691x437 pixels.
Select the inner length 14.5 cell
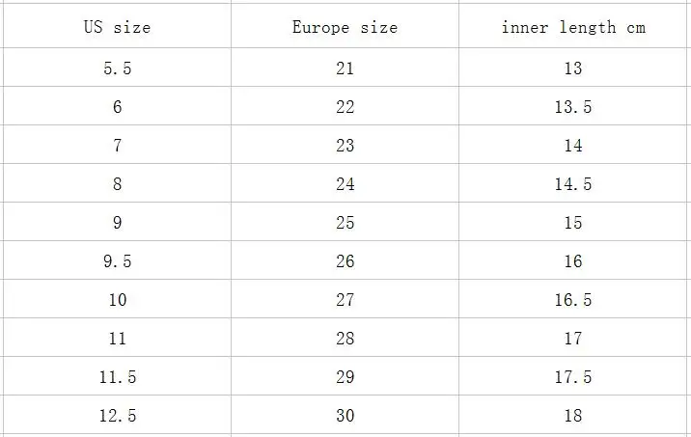573,183
